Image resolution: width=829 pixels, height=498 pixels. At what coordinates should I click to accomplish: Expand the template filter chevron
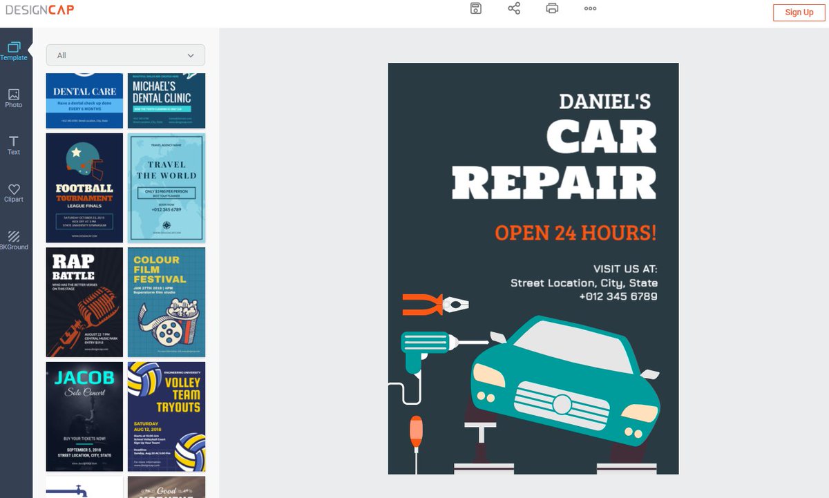(191, 55)
